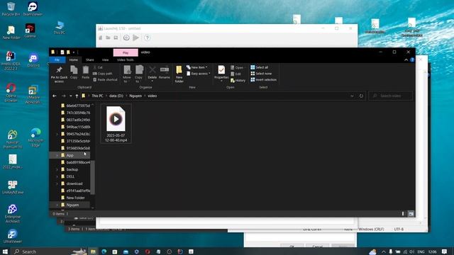Click the Rename icon in ribbon

tap(164, 72)
